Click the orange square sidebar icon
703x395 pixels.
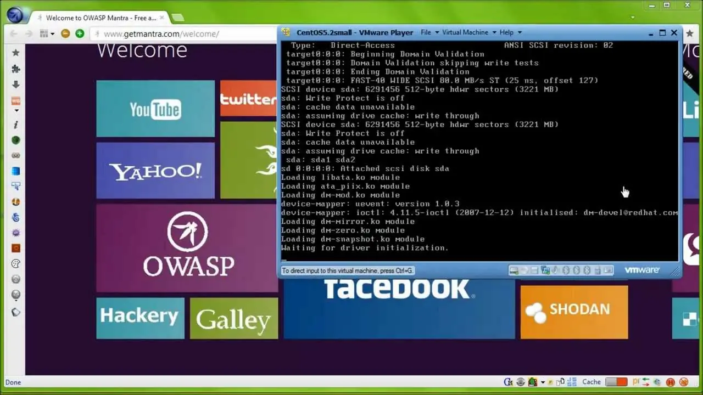pos(16,248)
